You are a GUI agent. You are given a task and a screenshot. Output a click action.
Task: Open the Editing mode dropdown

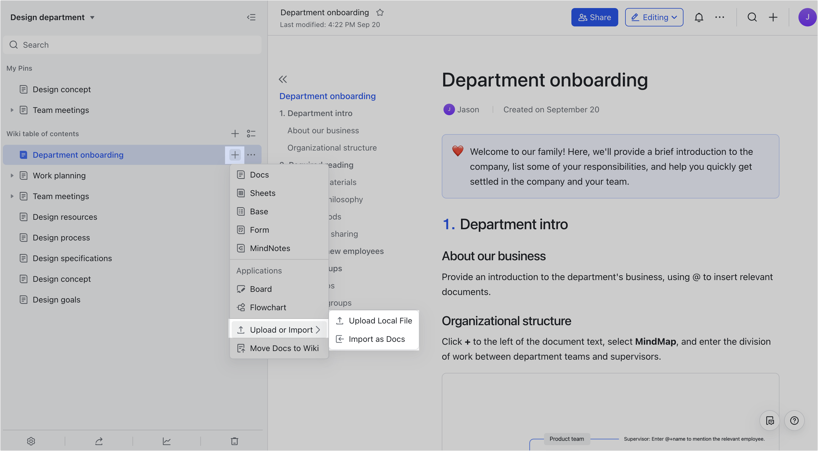pos(654,17)
